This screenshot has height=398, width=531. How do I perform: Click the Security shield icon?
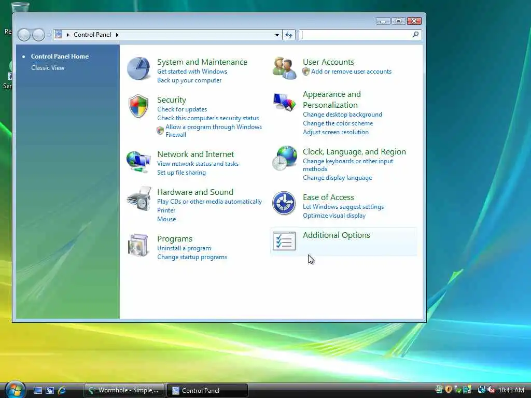click(138, 106)
